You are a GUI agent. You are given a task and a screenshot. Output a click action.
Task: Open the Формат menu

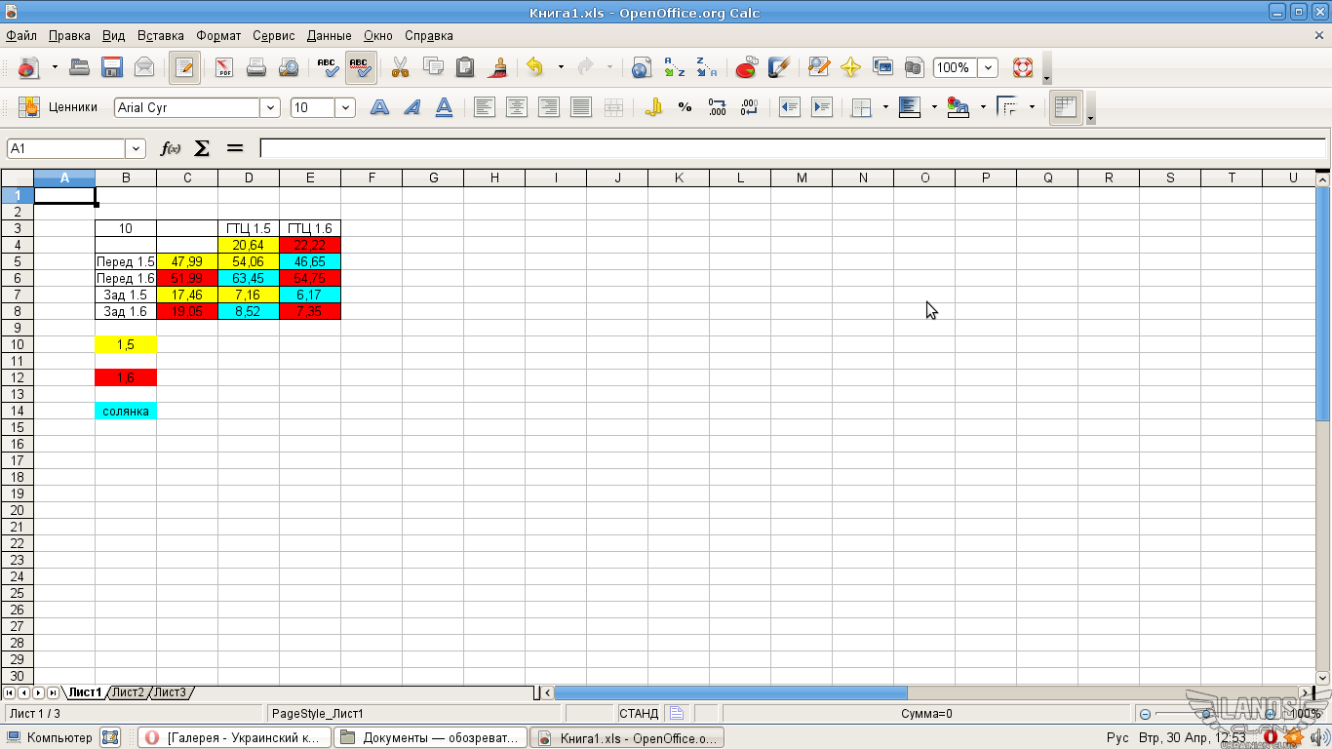(x=218, y=35)
